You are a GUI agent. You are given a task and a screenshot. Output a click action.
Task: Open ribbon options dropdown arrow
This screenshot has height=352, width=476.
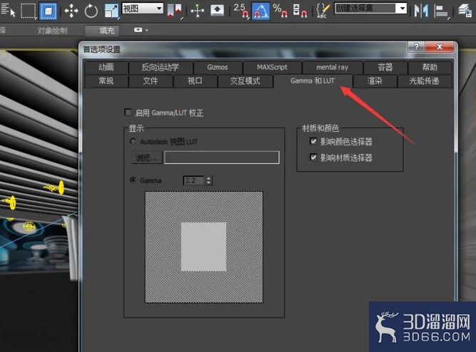point(147,30)
